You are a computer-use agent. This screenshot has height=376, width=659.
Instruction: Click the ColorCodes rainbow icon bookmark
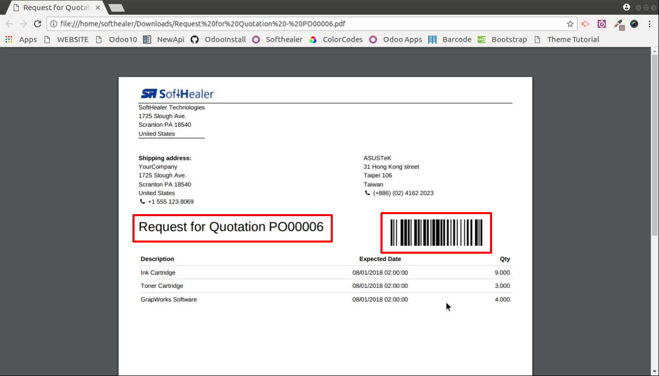coord(313,40)
